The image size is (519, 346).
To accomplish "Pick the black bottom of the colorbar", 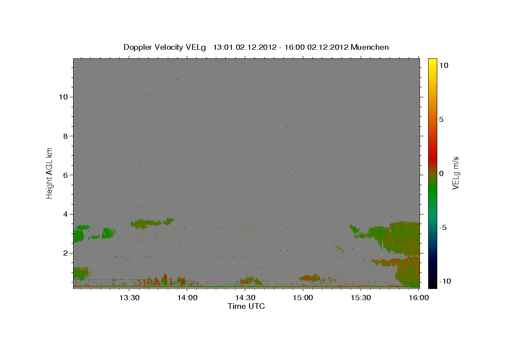I will pos(432,285).
